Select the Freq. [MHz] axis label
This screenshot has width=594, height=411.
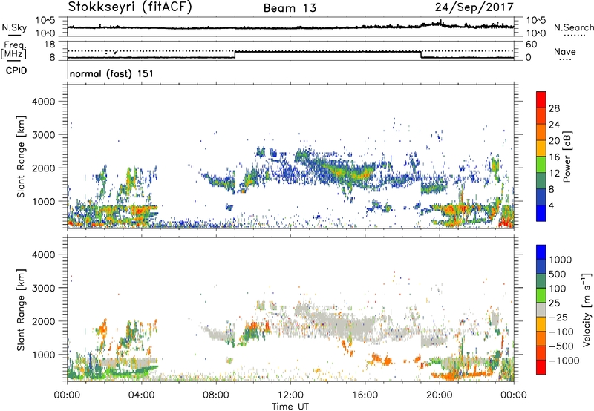pos(13,50)
